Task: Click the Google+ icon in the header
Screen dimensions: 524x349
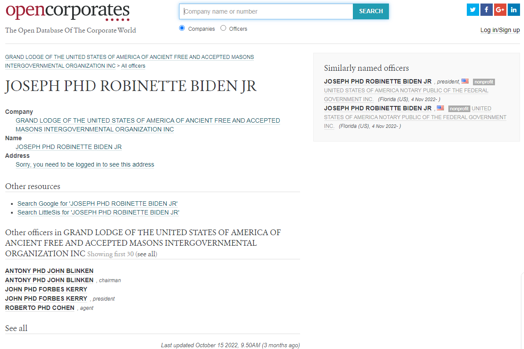Action: coord(500,10)
